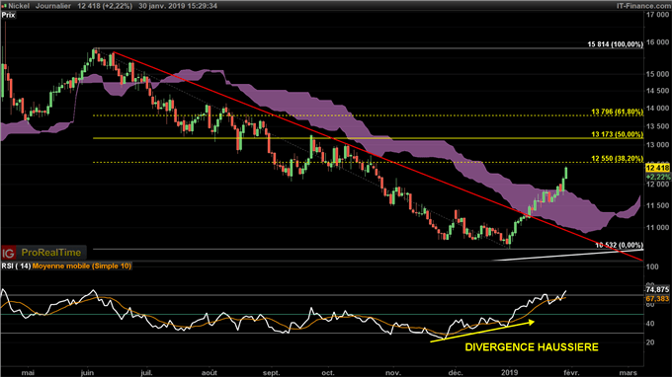Image resolution: width=672 pixels, height=377 pixels.
Task: Click the orange 67,383 moving average tag
Action: (657, 299)
